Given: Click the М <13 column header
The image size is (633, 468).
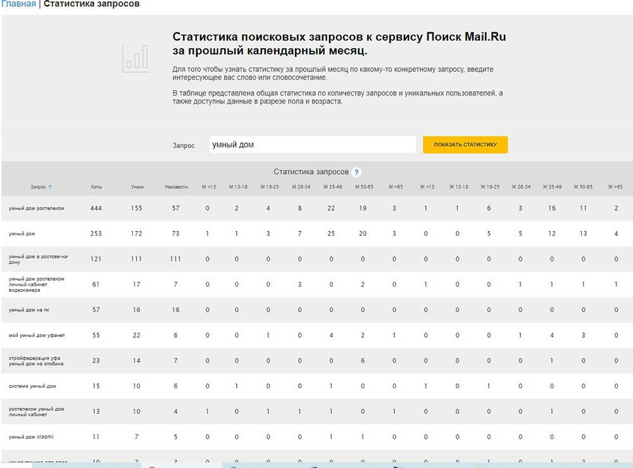Looking at the screenshot, I should click(x=209, y=187).
